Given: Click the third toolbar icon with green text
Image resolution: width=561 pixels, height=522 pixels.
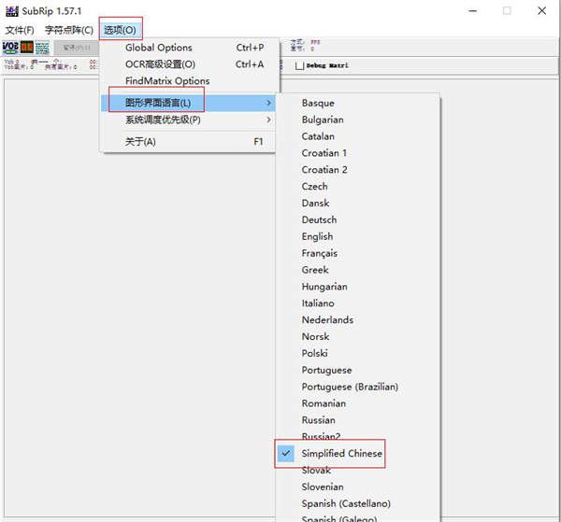Looking at the screenshot, I should pyautogui.click(x=41, y=48).
